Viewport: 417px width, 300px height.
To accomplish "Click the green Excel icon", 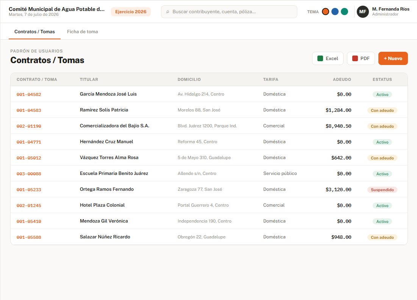I will (320, 58).
